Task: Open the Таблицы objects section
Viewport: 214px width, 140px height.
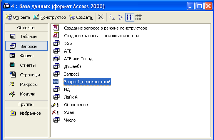Action: (x=27, y=36)
